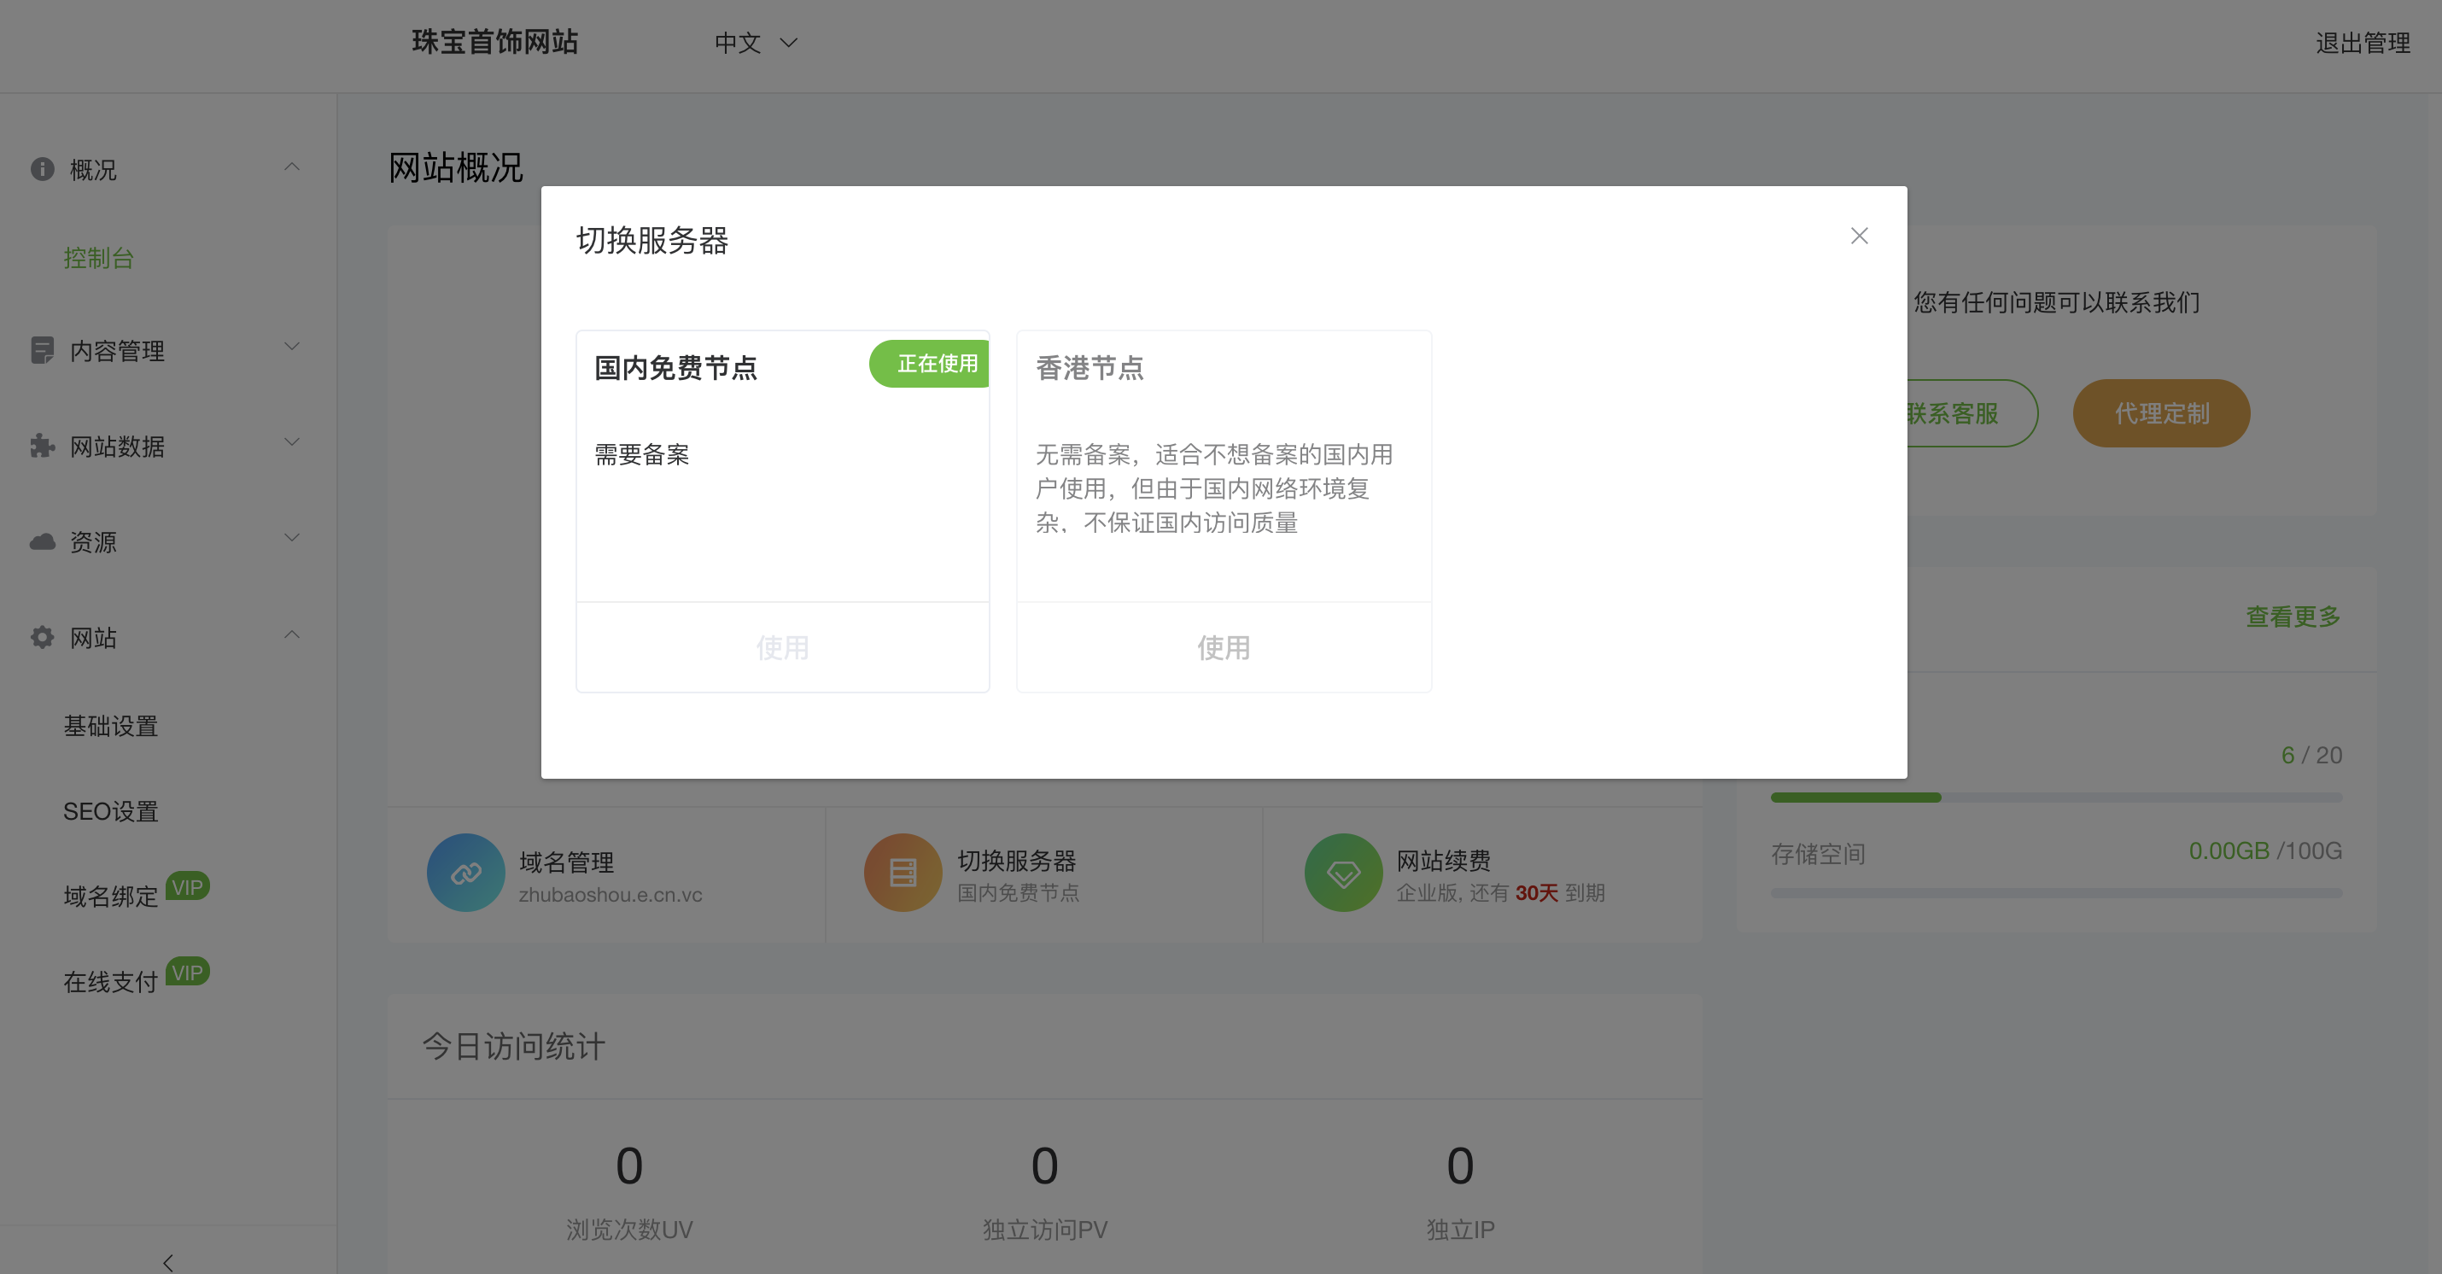Click the 网站 gear icon

pyautogui.click(x=42, y=637)
